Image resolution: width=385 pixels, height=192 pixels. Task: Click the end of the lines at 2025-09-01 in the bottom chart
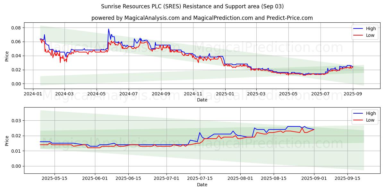tap(314, 129)
